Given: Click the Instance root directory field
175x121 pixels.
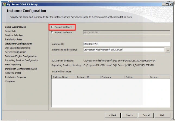Looking at the screenshot, I should (123, 50).
